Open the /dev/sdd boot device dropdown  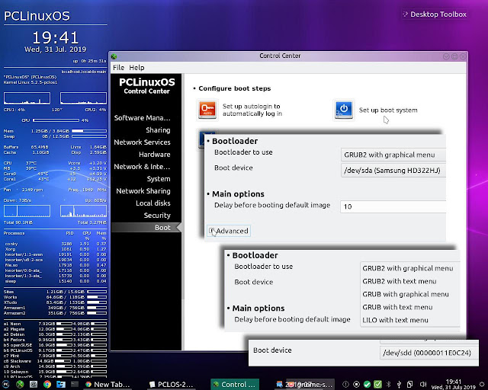pos(429,353)
